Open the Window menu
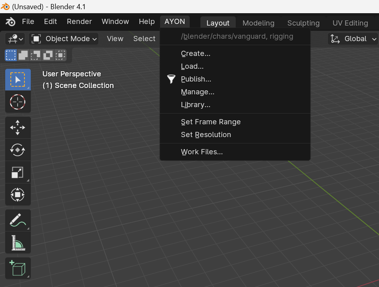Screen dimensions: 379x287 pyautogui.click(x=115, y=22)
